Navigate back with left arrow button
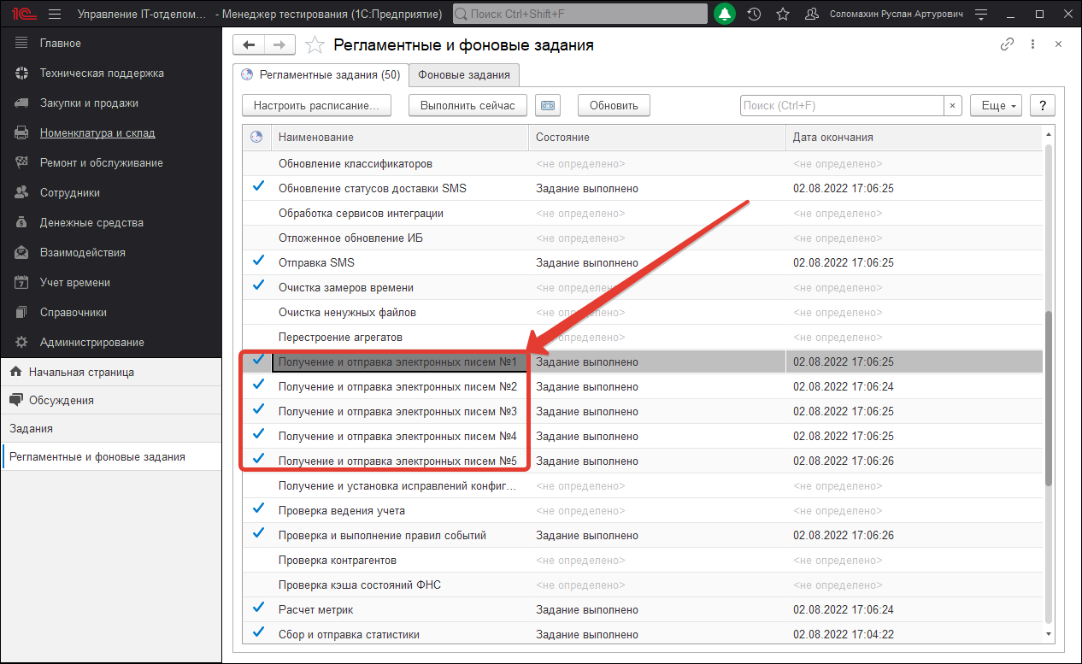 coord(249,45)
